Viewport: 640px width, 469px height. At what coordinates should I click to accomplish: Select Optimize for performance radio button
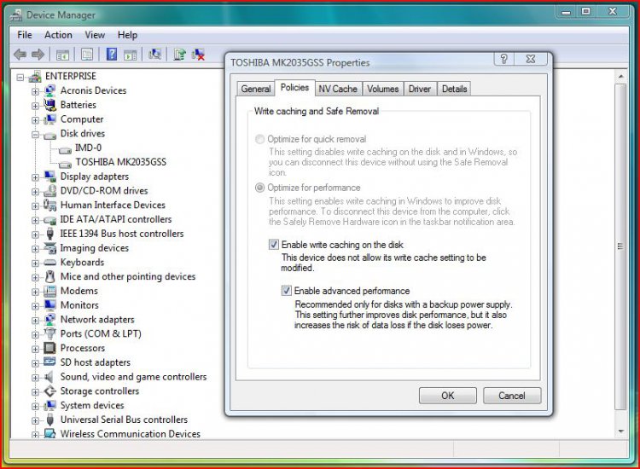259,188
